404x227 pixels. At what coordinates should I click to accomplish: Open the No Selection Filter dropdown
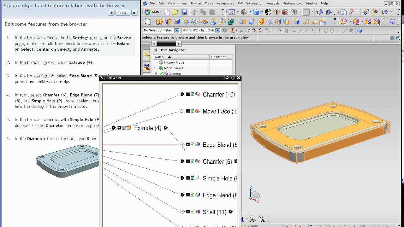tap(177, 31)
